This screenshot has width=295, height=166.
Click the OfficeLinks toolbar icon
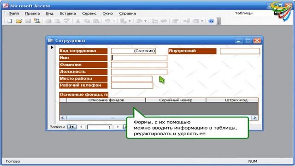point(123,21)
